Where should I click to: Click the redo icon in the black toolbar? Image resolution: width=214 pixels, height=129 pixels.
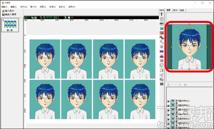click(x=29, y=17)
